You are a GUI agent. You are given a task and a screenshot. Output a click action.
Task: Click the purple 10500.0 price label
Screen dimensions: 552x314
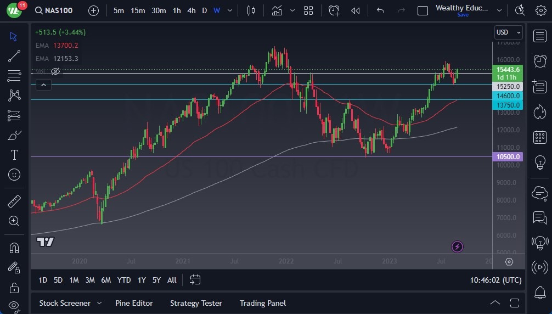(508, 157)
